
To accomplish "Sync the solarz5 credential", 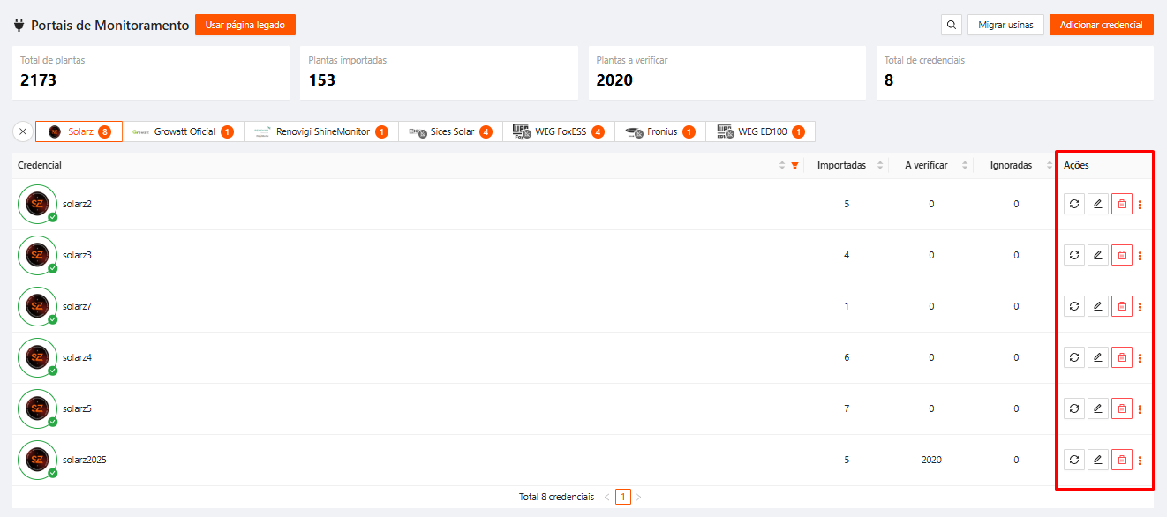I will pyautogui.click(x=1074, y=409).
